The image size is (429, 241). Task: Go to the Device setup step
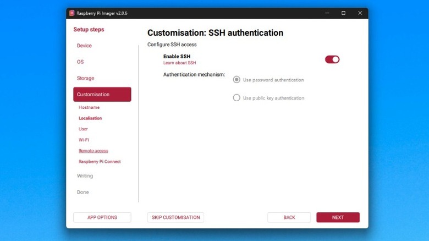pyautogui.click(x=84, y=46)
